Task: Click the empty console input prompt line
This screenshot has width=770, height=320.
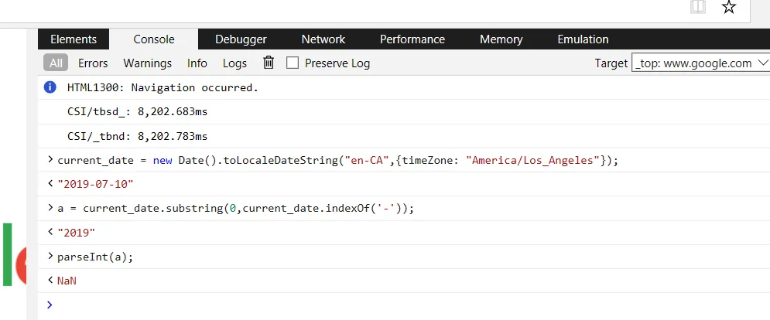Action: (387, 305)
